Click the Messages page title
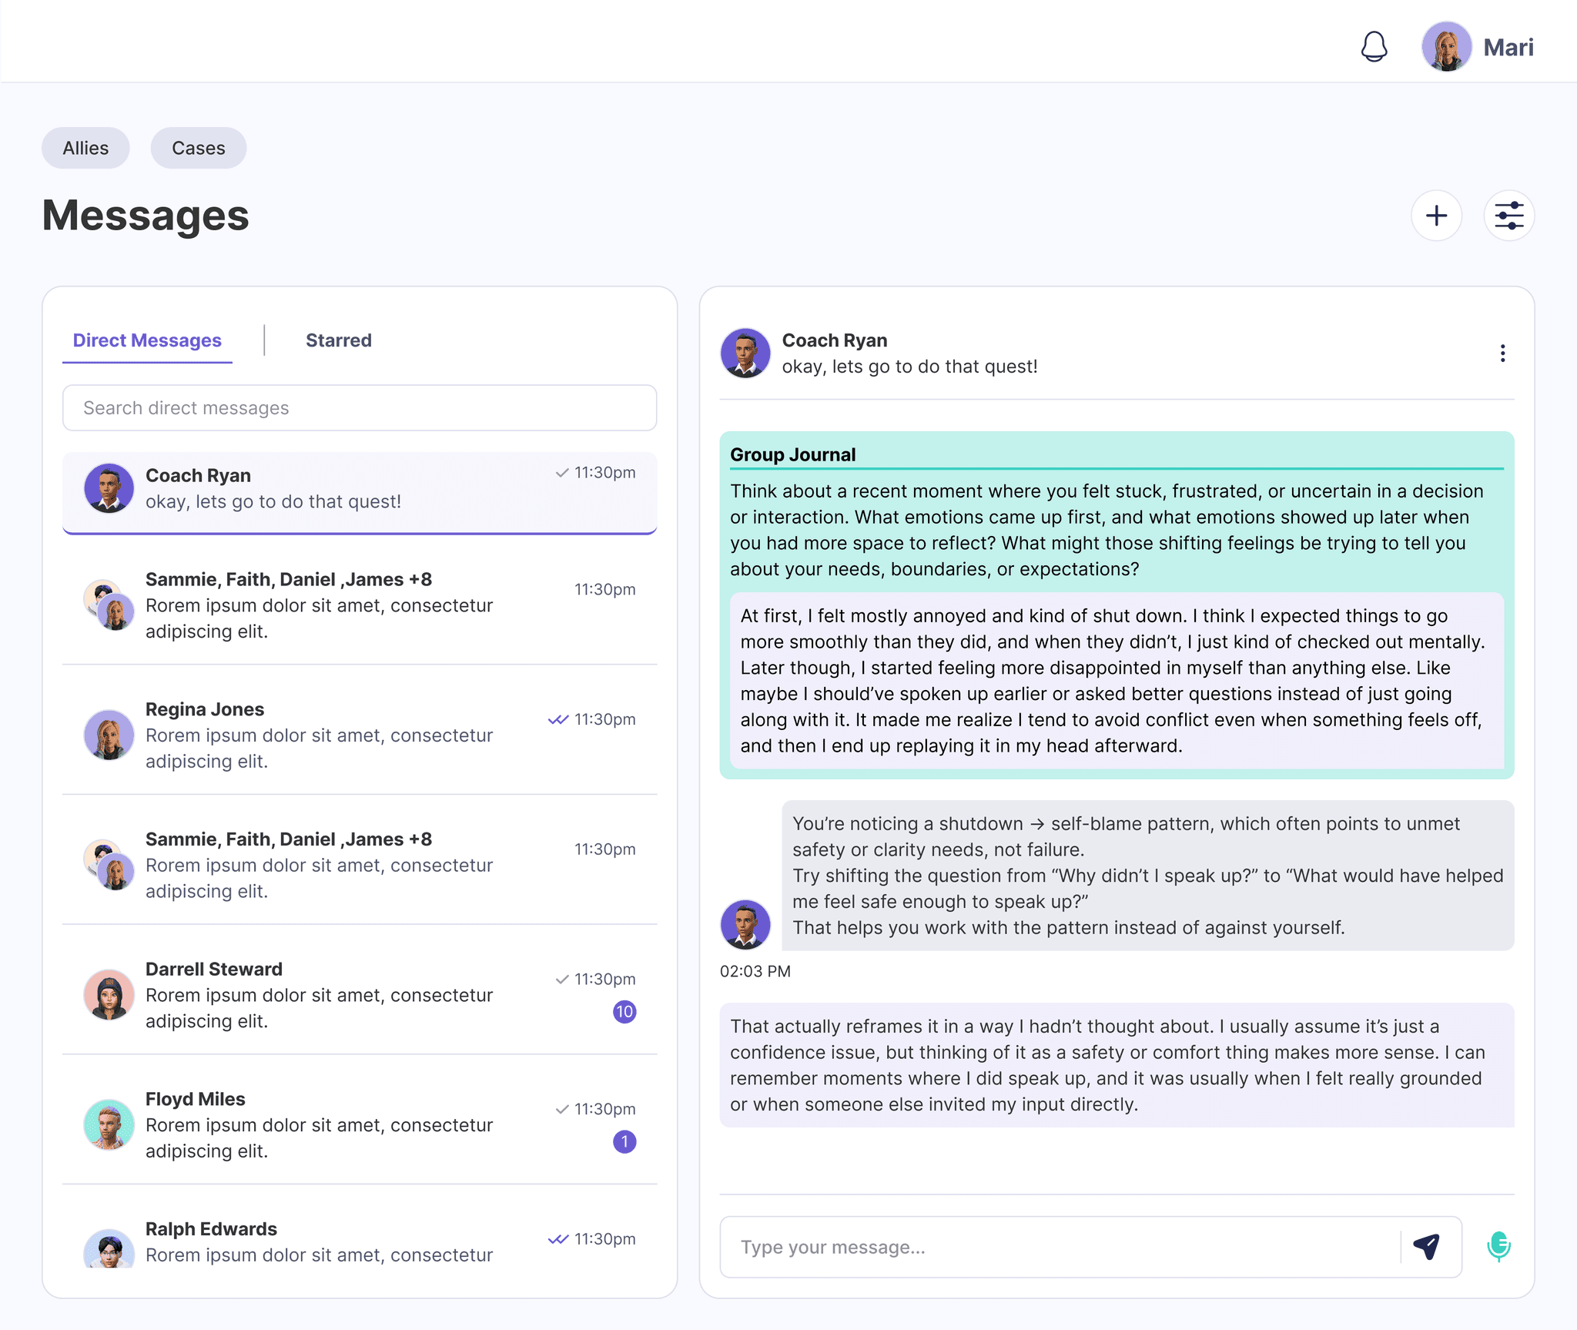1577x1330 pixels. 146,216
